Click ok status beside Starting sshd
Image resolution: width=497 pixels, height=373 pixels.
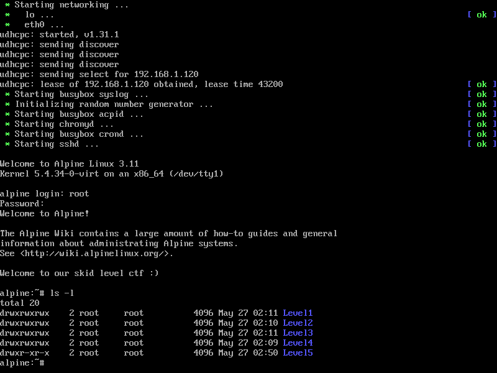[x=481, y=144]
